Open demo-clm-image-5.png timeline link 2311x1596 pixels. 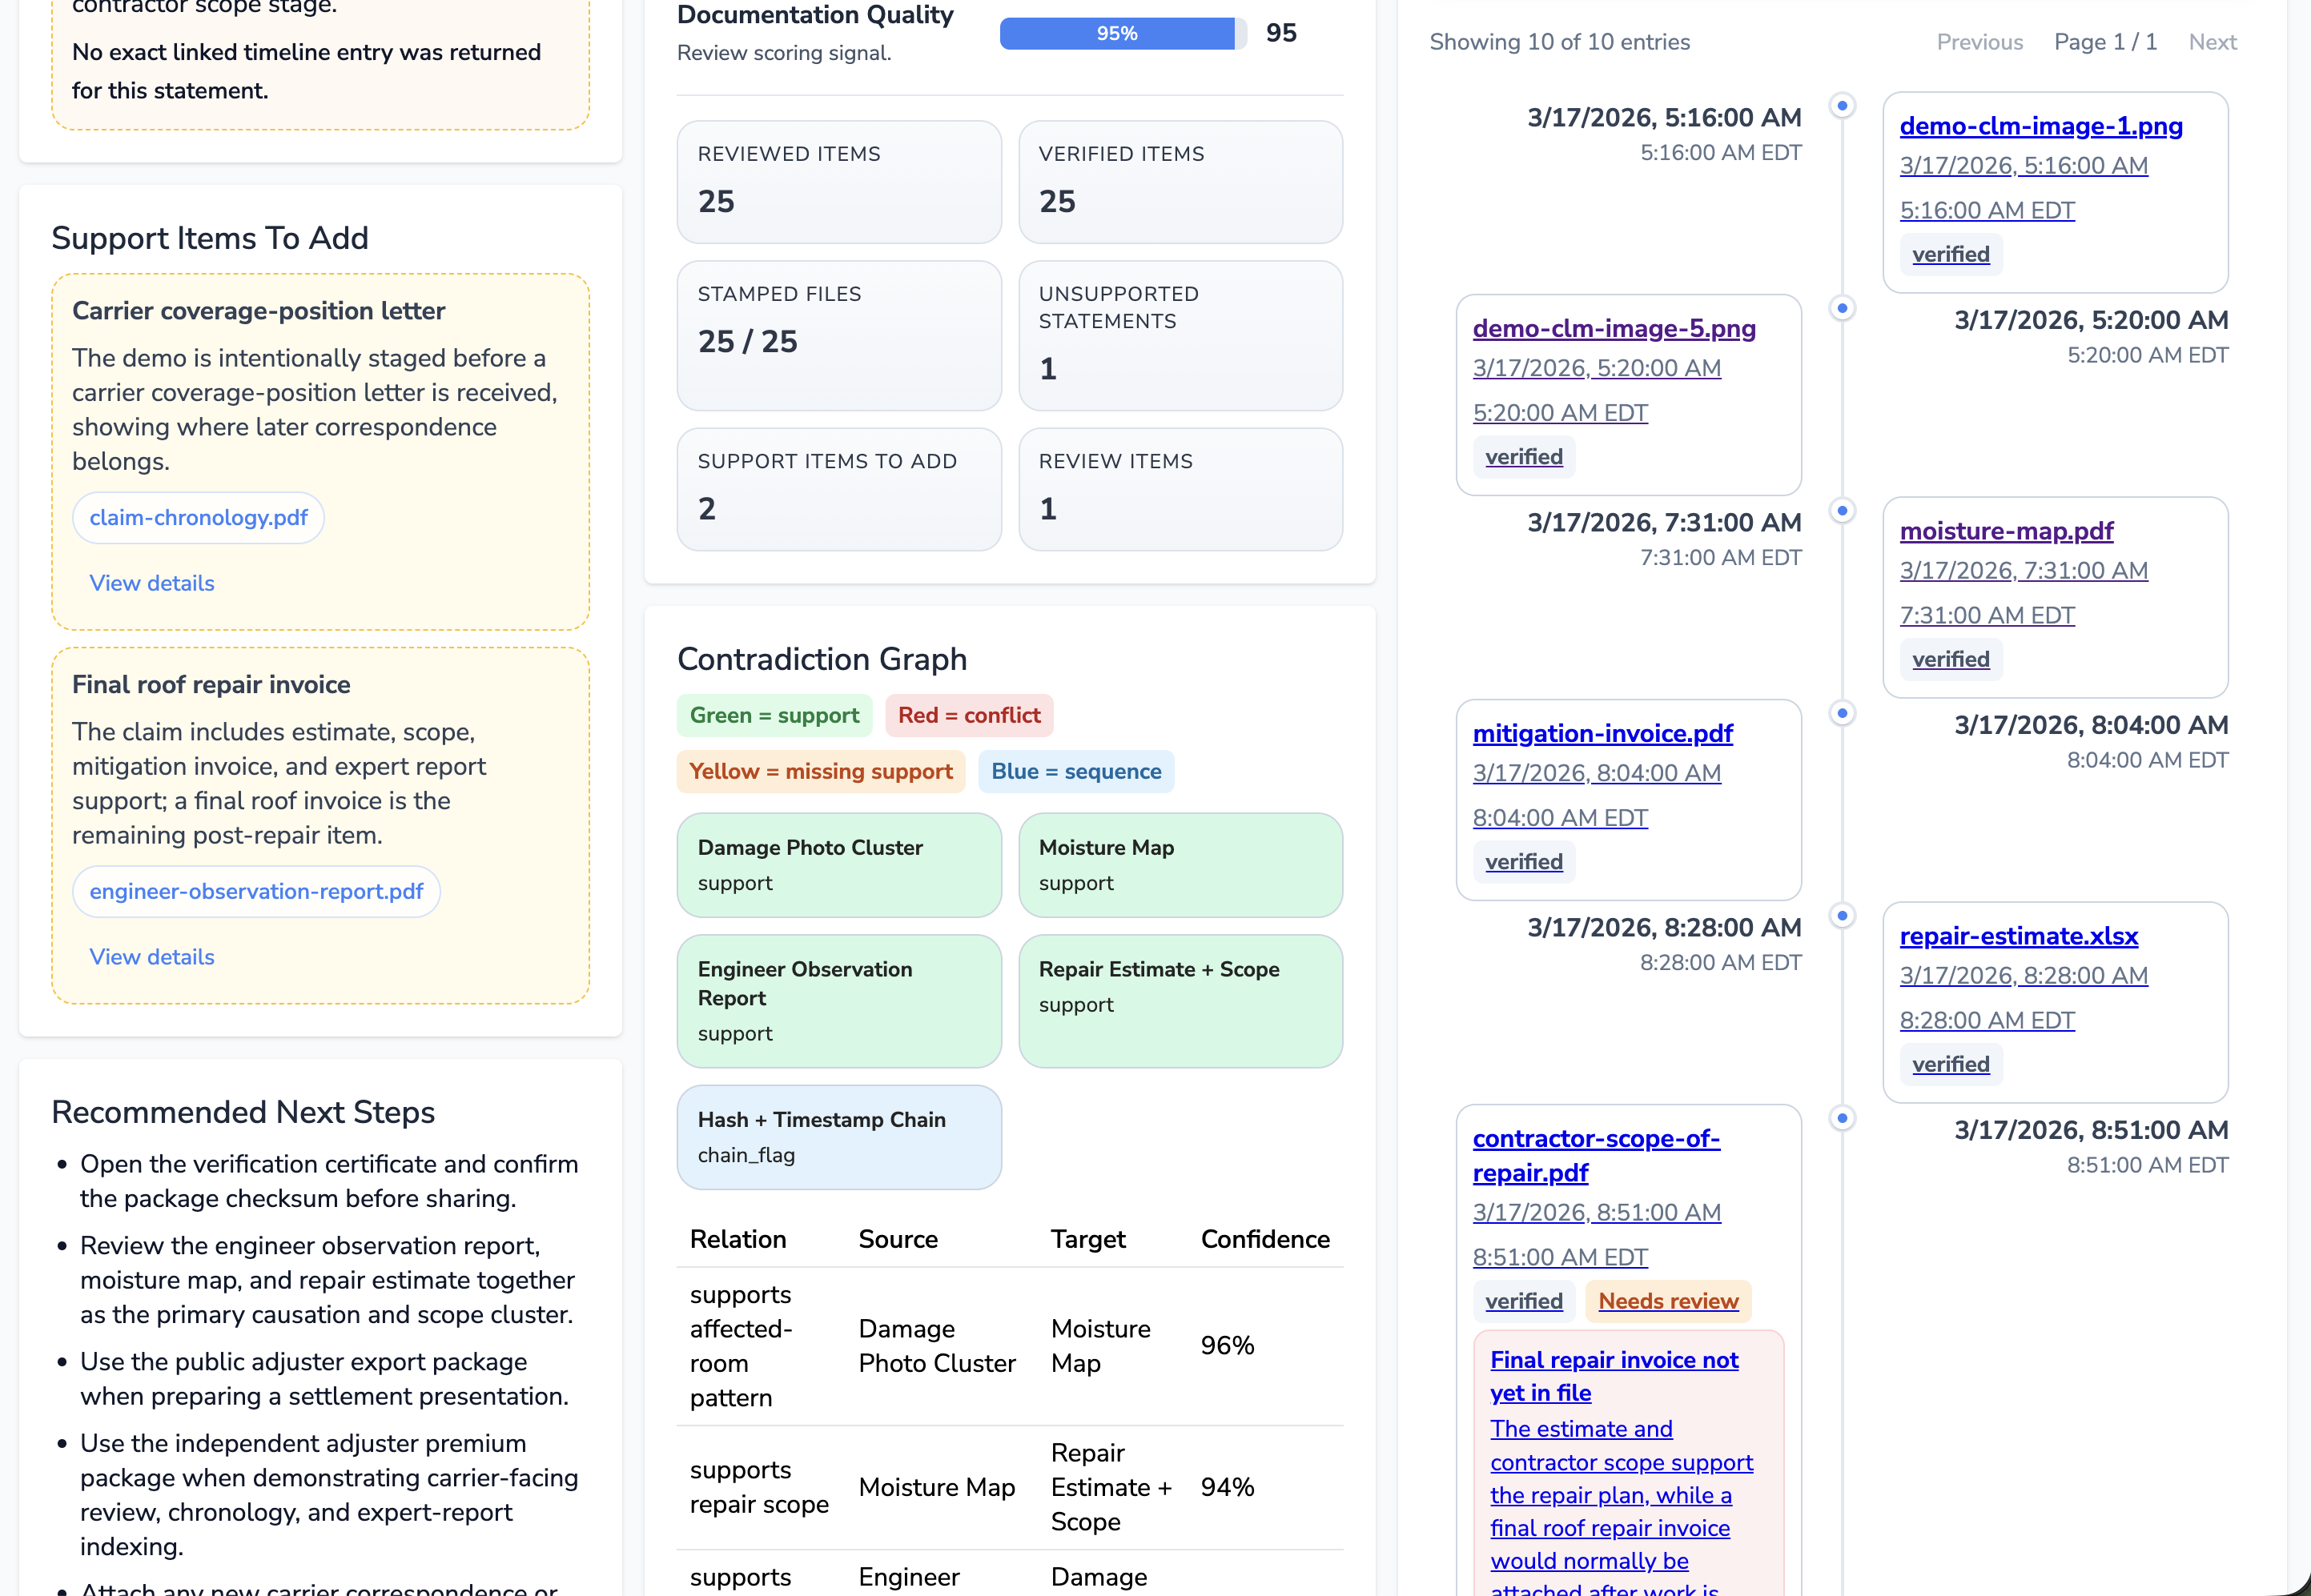pyautogui.click(x=1614, y=328)
